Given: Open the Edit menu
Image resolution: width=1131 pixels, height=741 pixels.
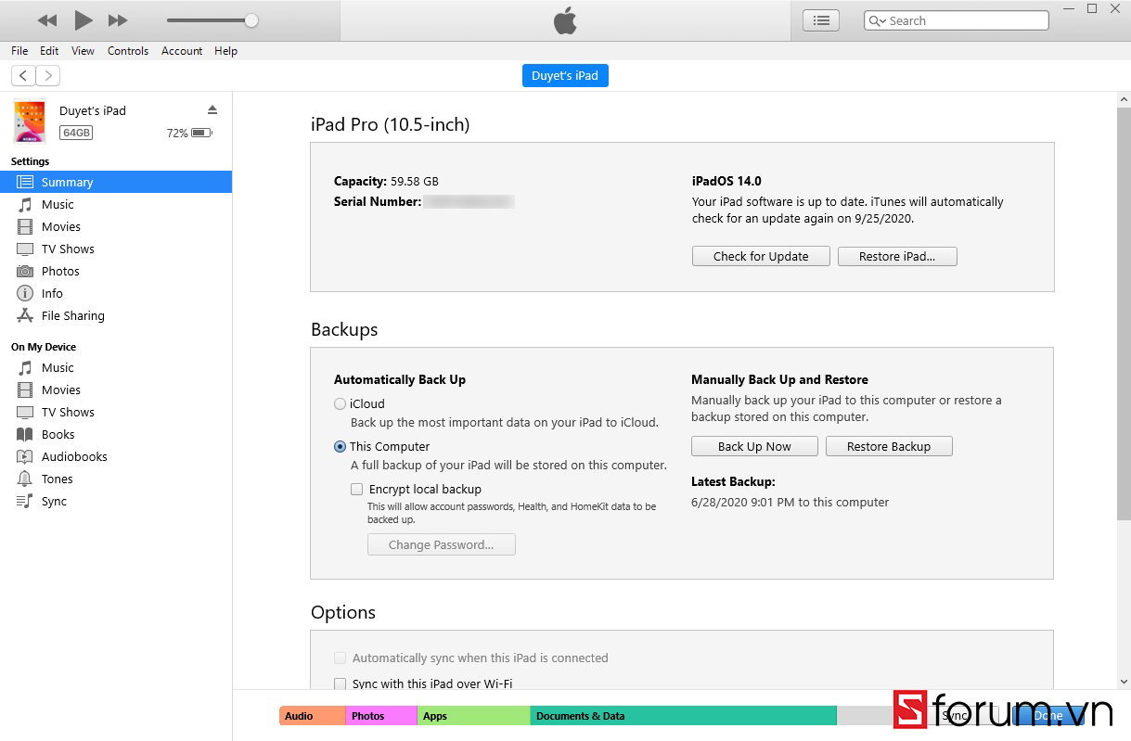Looking at the screenshot, I should [x=49, y=51].
